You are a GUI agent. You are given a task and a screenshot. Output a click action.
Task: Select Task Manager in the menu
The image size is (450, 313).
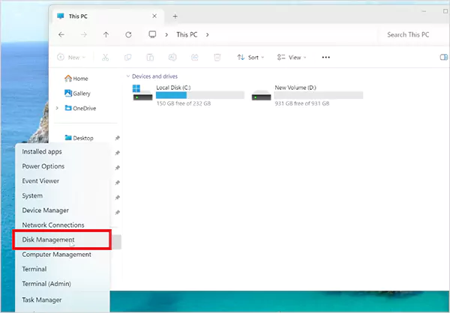tap(42, 300)
